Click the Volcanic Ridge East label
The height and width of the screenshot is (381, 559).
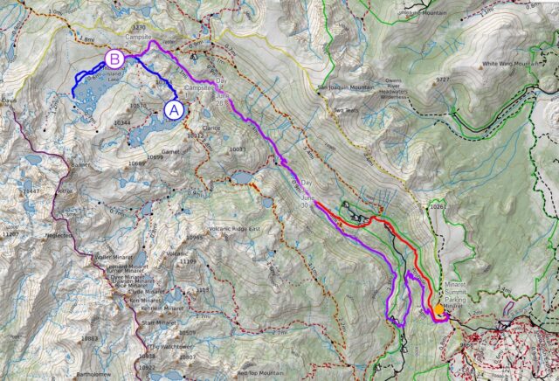235,229
